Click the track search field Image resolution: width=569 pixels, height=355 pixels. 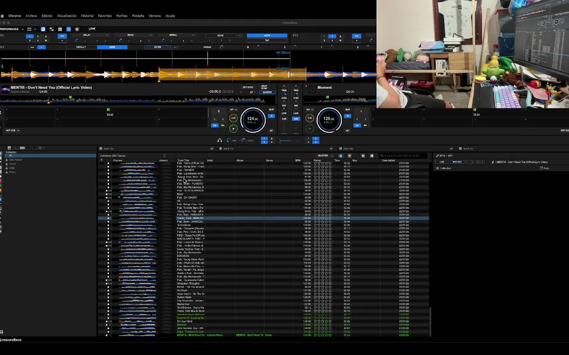403,155
